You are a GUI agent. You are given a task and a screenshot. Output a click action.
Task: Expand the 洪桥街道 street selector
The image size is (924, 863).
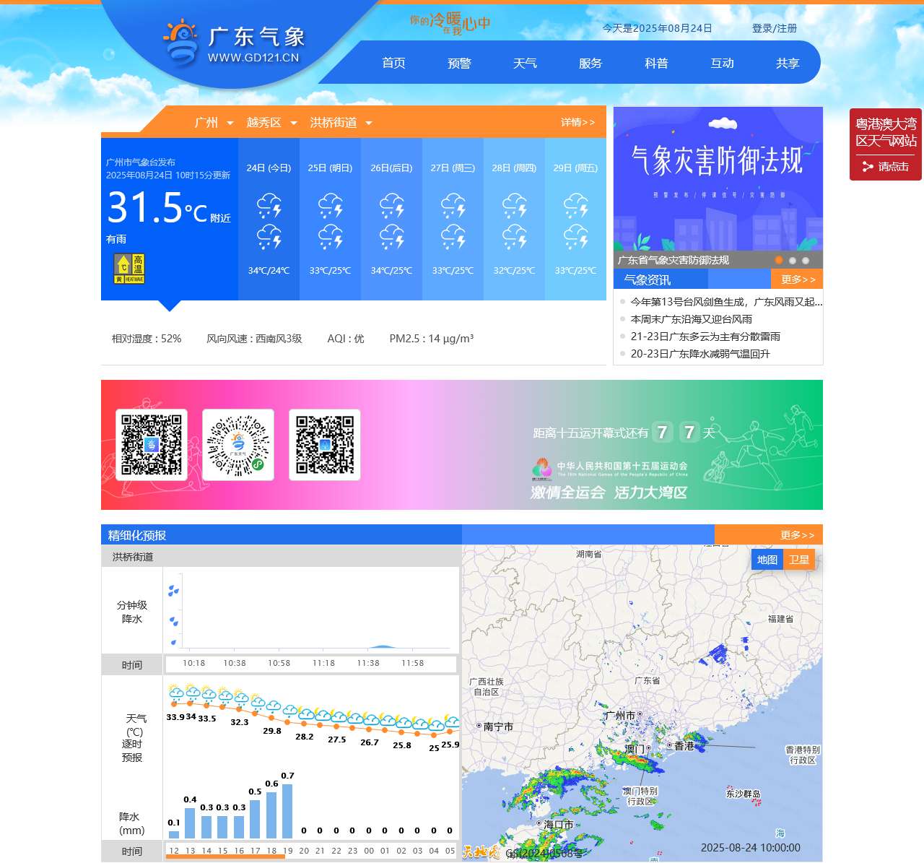336,123
